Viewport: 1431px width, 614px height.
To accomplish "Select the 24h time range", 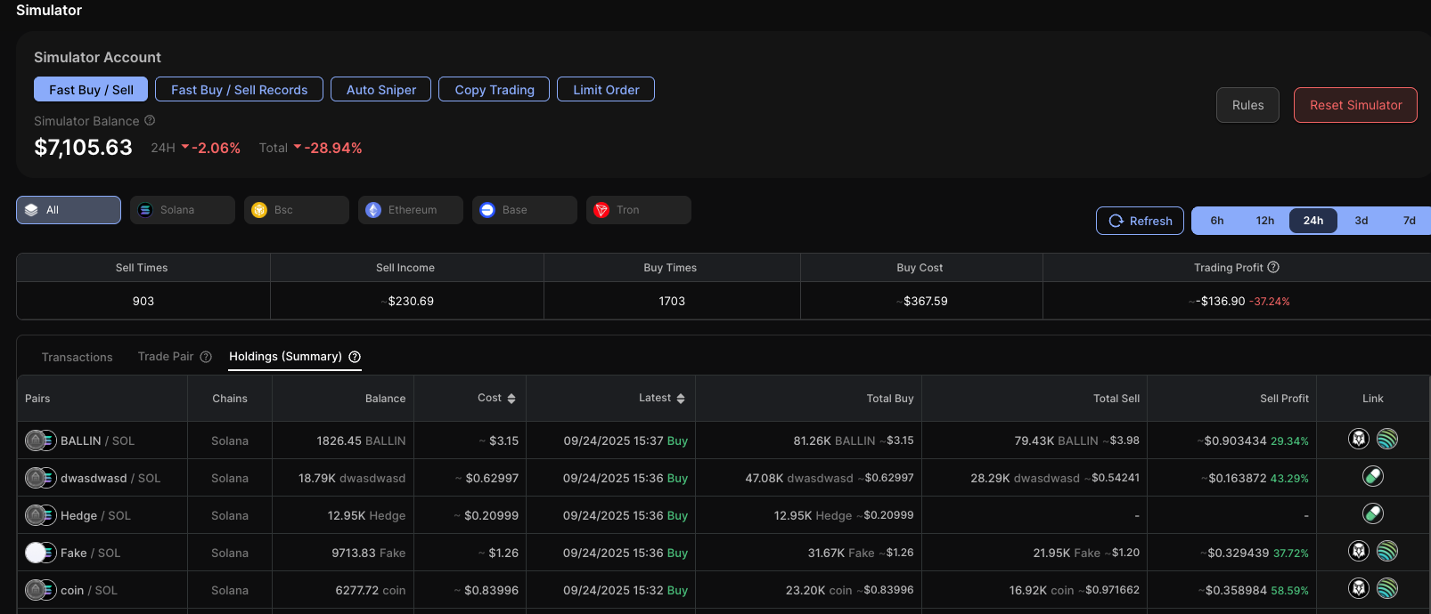I will [x=1313, y=221].
